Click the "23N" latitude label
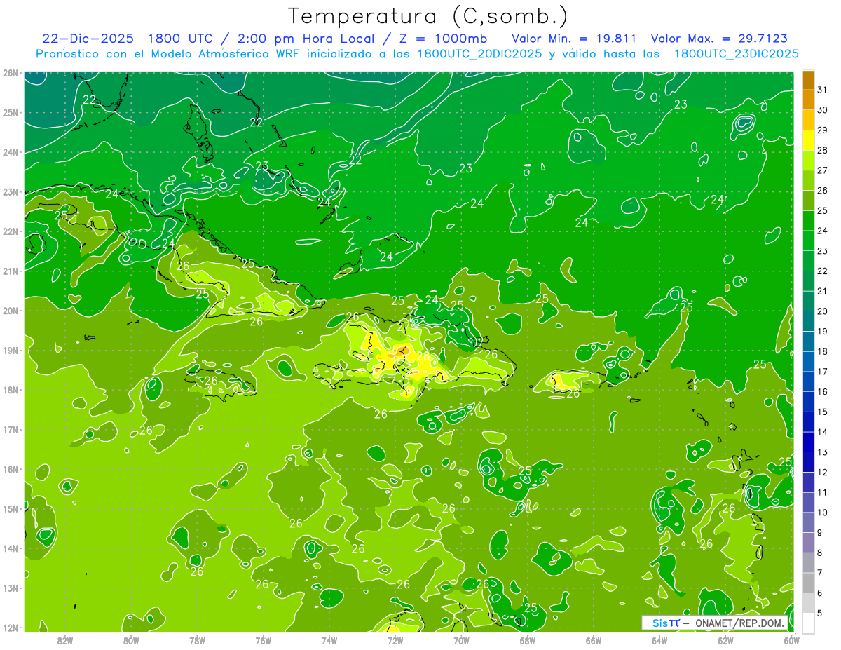841x650 pixels. click(11, 191)
